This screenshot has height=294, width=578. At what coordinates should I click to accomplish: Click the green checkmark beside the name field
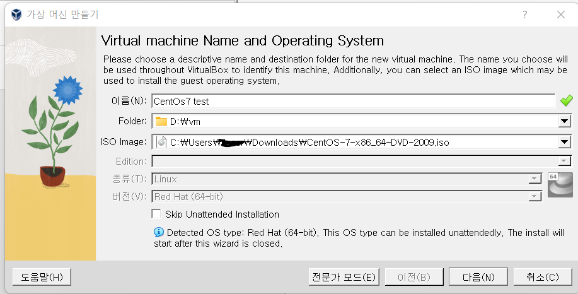[x=566, y=100]
